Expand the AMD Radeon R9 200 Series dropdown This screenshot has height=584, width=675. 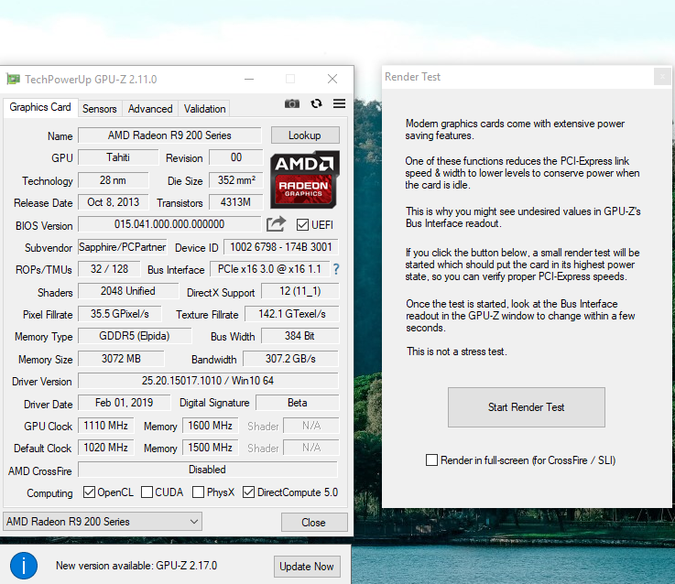(103, 522)
